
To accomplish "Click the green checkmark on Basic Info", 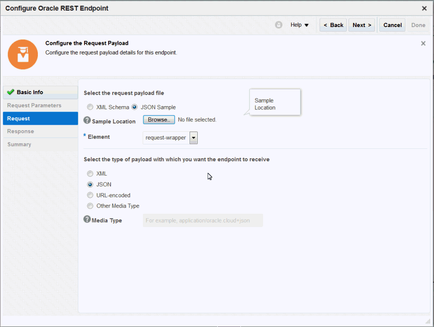I will pos(11,92).
